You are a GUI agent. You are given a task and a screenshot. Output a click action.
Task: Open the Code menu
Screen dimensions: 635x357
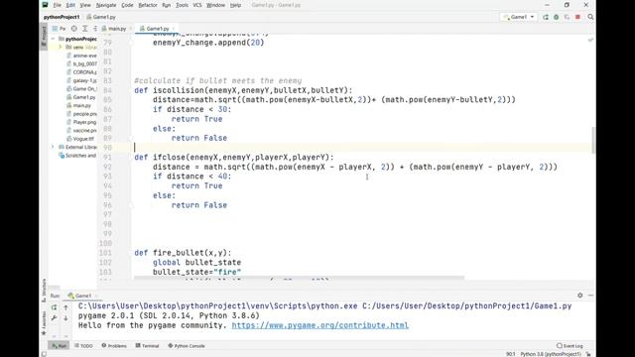click(127, 5)
